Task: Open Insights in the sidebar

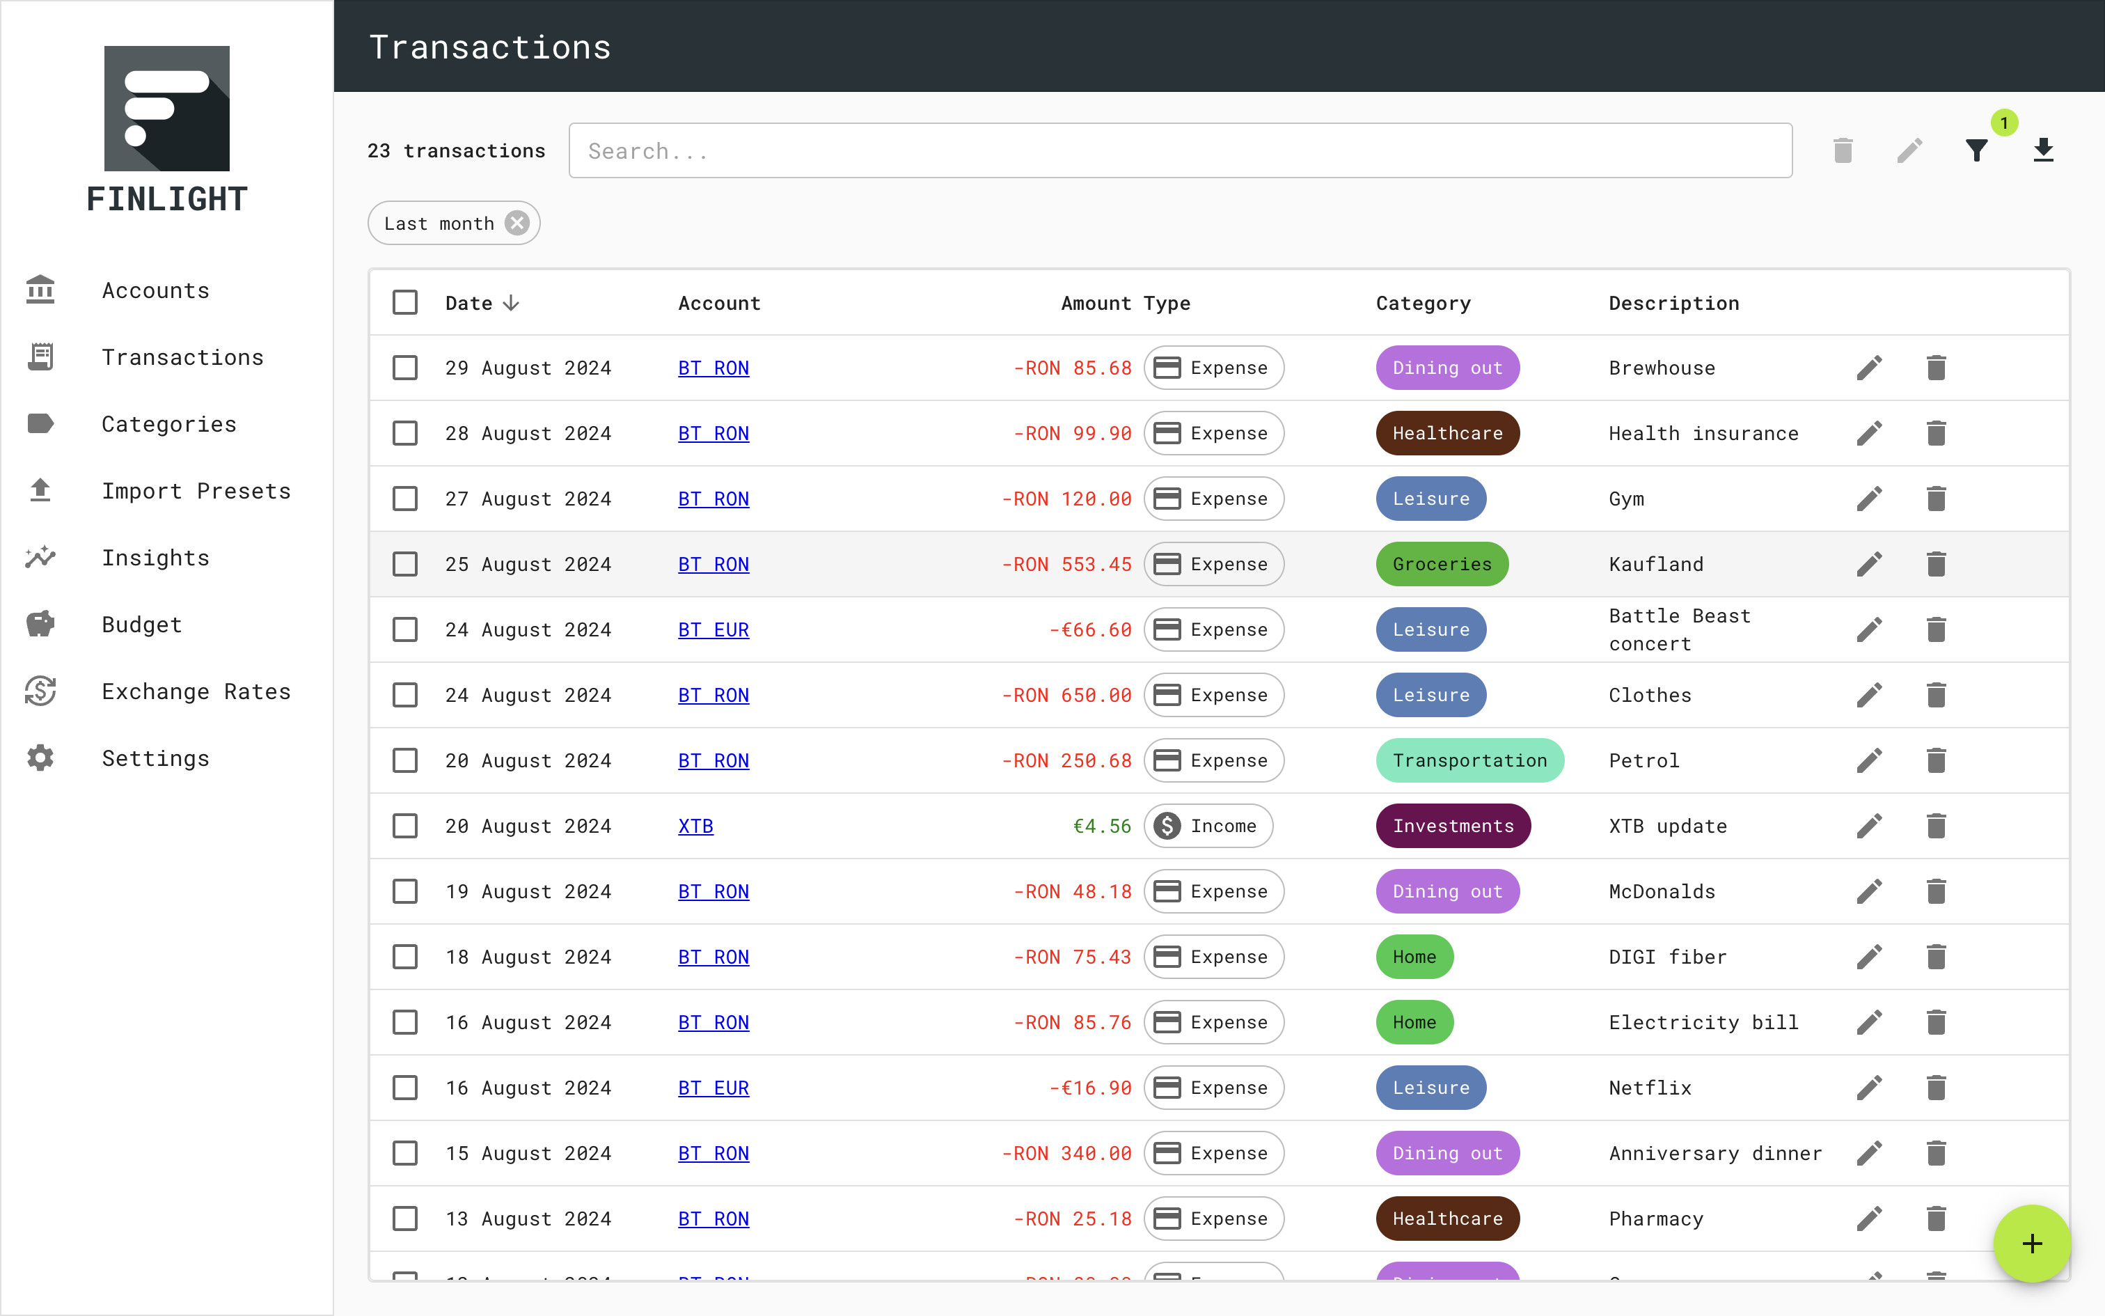Action: pos(156,558)
